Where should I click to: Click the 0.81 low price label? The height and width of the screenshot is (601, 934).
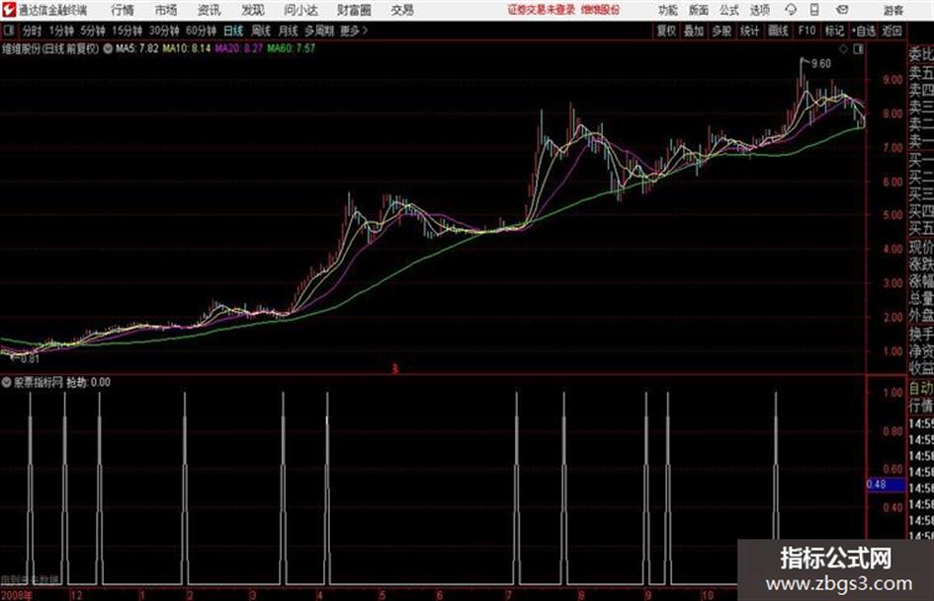[30, 359]
